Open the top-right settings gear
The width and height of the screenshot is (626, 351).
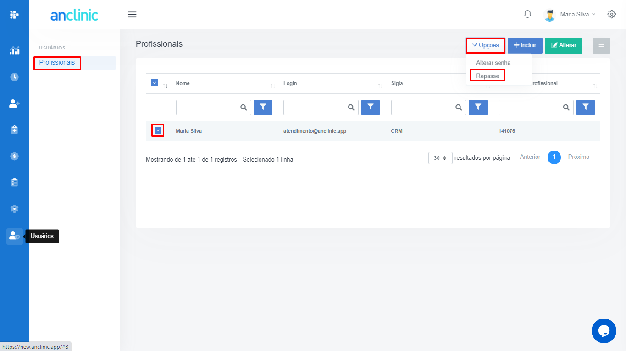(x=611, y=14)
